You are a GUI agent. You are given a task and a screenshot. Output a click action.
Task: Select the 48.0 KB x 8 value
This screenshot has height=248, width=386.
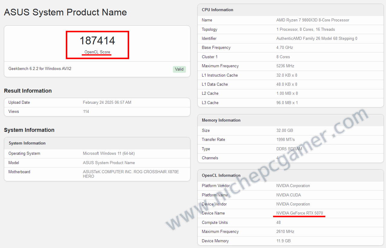[287, 84]
